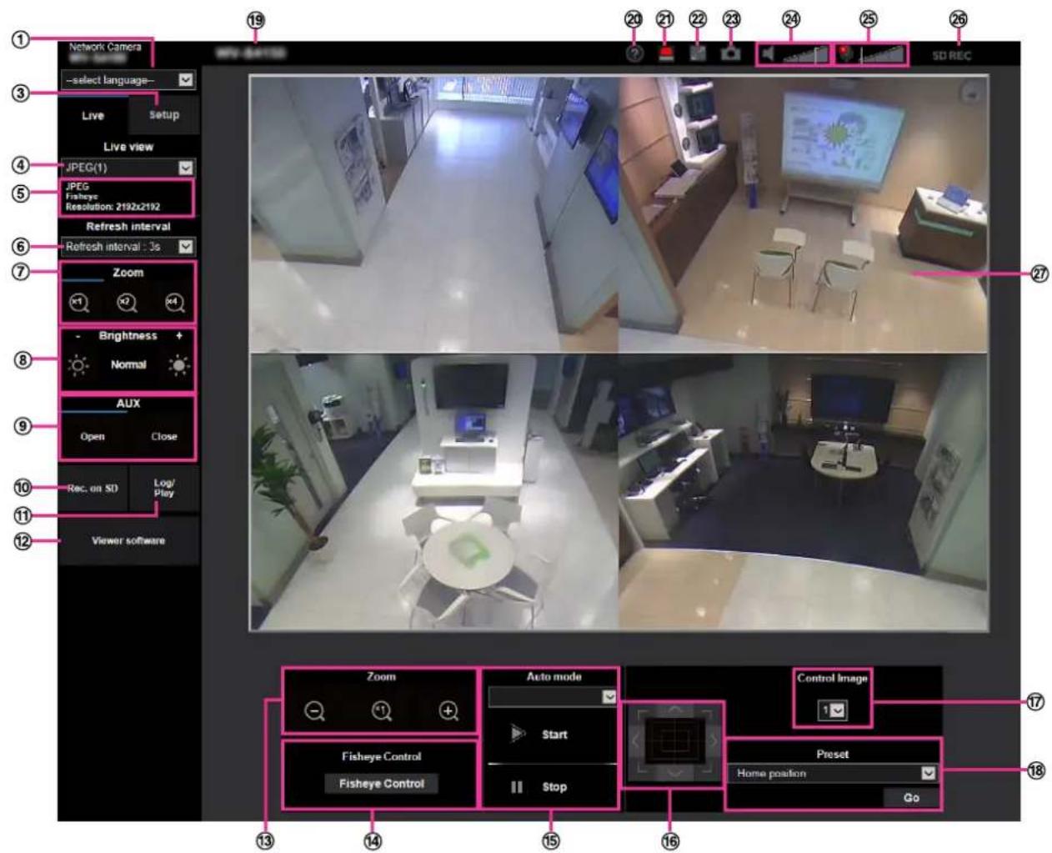Open the Control Image number dropdown
This screenshot has height=853, width=1052.
(x=832, y=710)
